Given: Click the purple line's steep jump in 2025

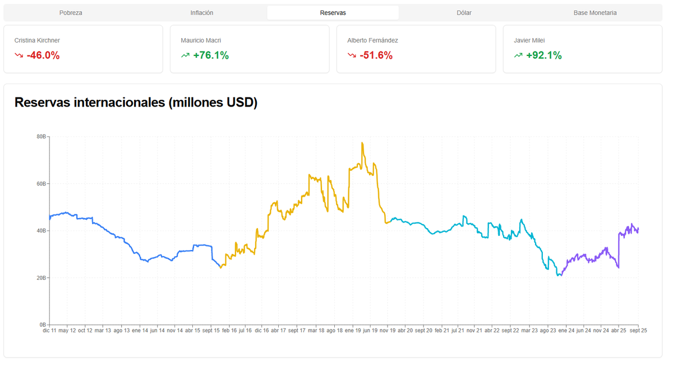Looking at the screenshot, I should pos(619,251).
